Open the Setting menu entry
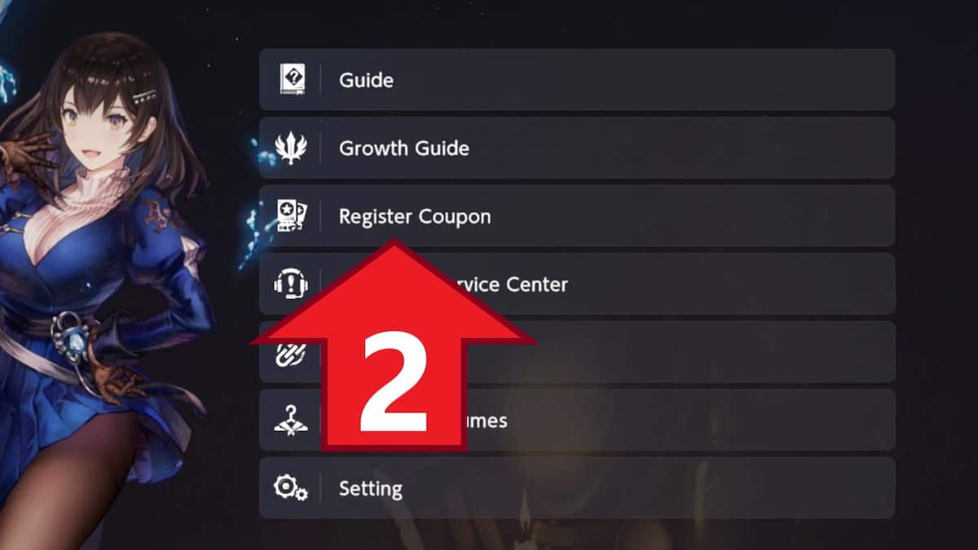 pyautogui.click(x=577, y=488)
